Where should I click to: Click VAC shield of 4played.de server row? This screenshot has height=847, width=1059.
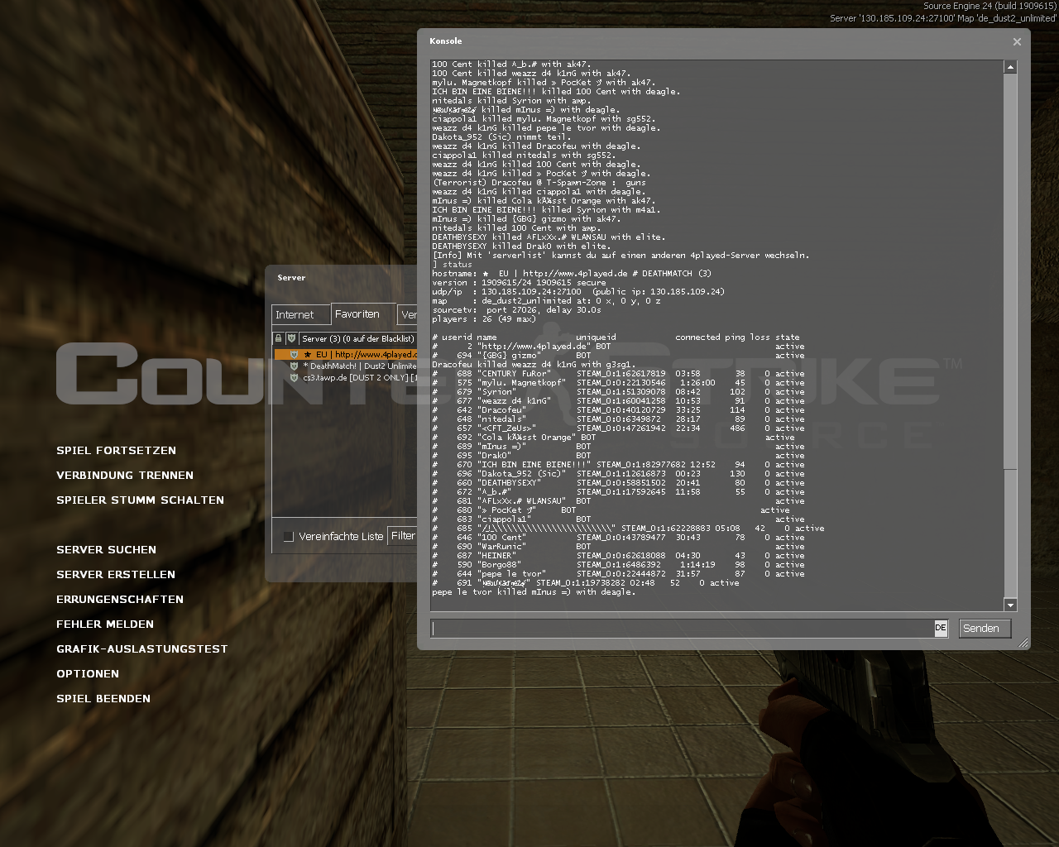(x=294, y=355)
